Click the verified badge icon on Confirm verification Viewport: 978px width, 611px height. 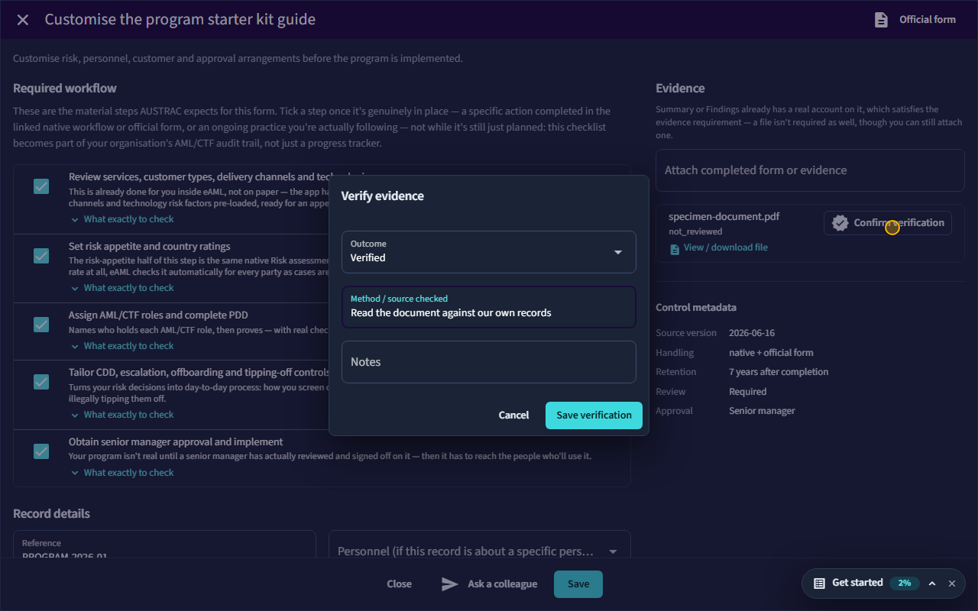pyautogui.click(x=840, y=223)
